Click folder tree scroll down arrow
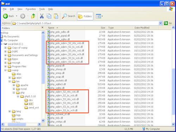 43,120
